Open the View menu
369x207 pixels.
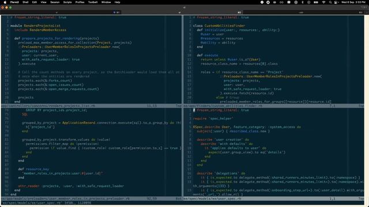click(x=44, y=2)
